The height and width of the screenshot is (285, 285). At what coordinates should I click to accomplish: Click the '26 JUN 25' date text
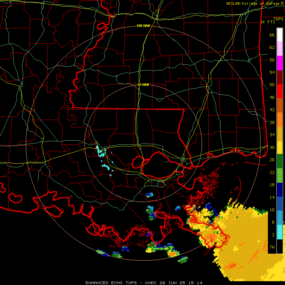click(x=172, y=283)
